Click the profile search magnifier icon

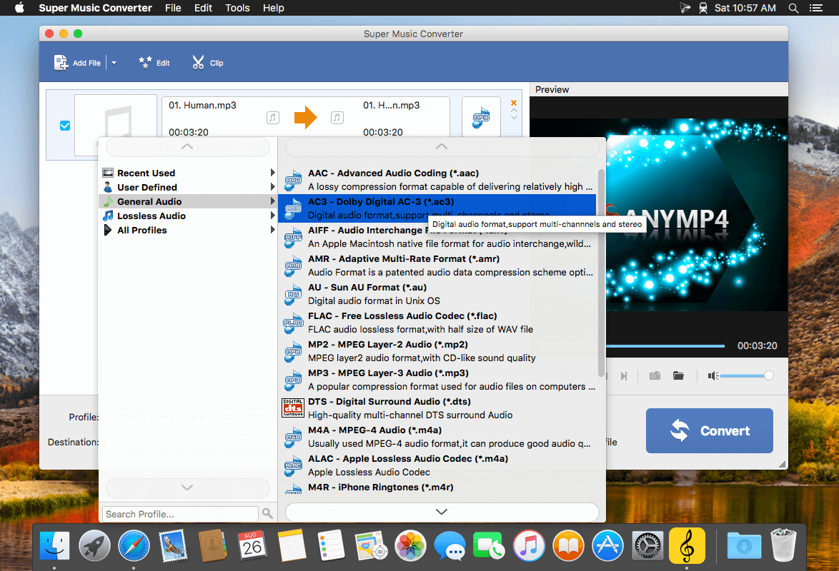point(267,514)
